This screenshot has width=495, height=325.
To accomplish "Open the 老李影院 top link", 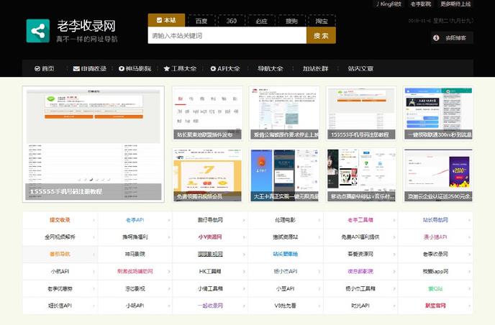I will (420, 4).
